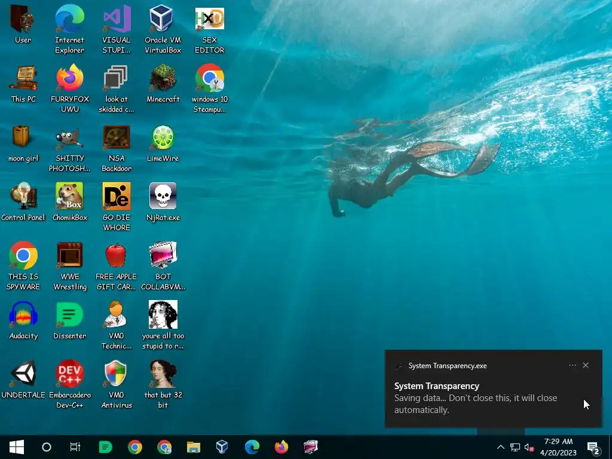Click the System Transparency notification body text
This screenshot has height=459, width=612.
(475, 404)
